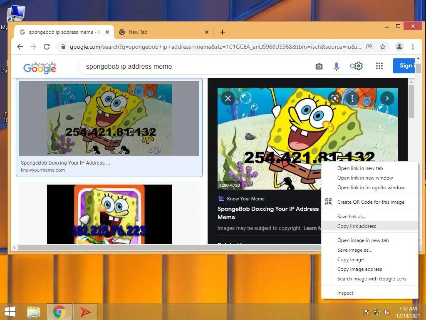Reload the page with the refresh icon
This screenshot has height=320, width=426.
point(47,47)
